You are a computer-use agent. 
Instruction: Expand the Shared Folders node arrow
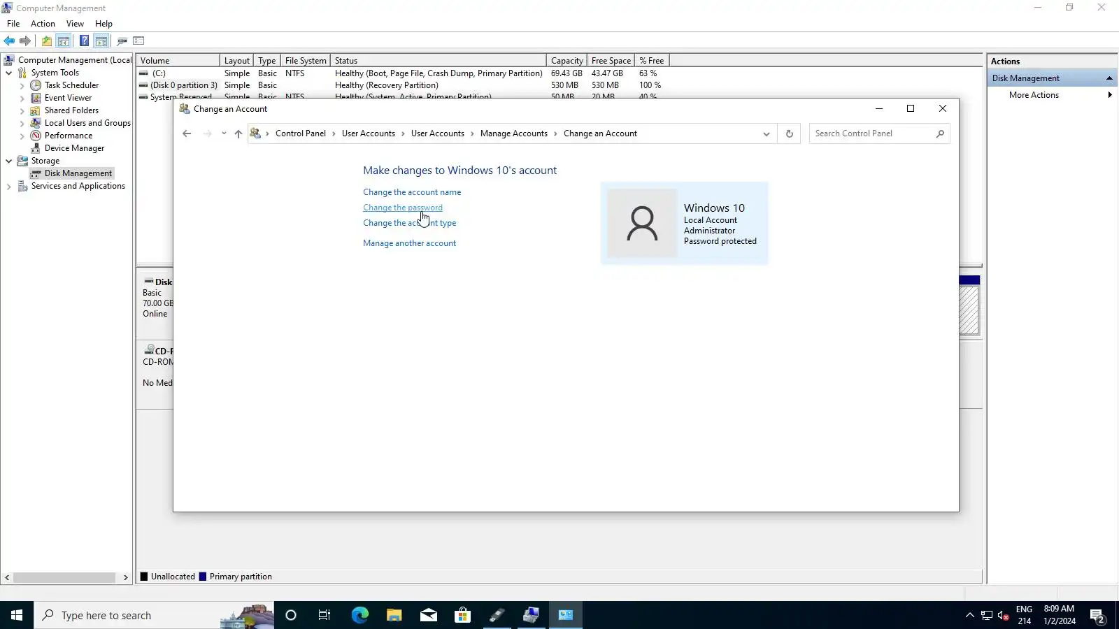[22, 110]
